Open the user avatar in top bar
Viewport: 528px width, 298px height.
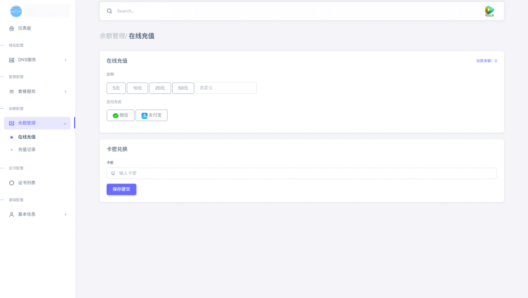pos(489,11)
